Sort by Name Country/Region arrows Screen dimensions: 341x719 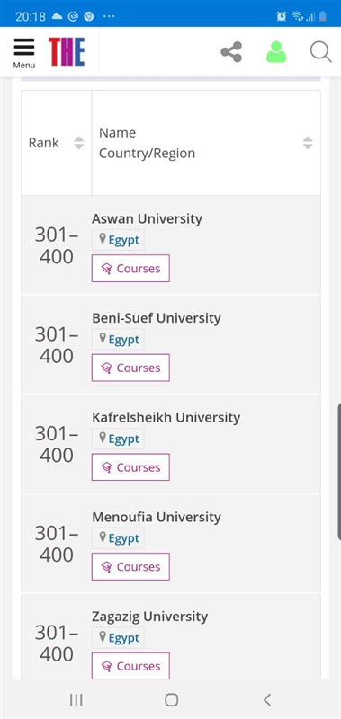click(x=308, y=143)
